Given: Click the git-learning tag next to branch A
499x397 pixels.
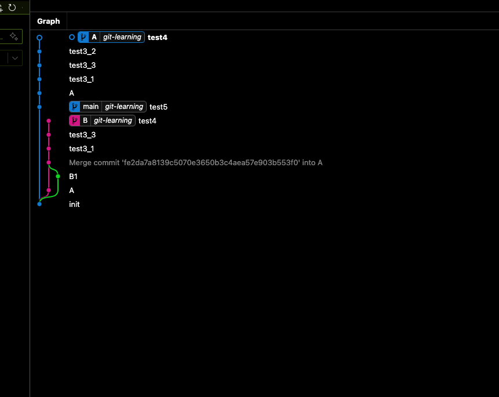Looking at the screenshot, I should [x=122, y=37].
